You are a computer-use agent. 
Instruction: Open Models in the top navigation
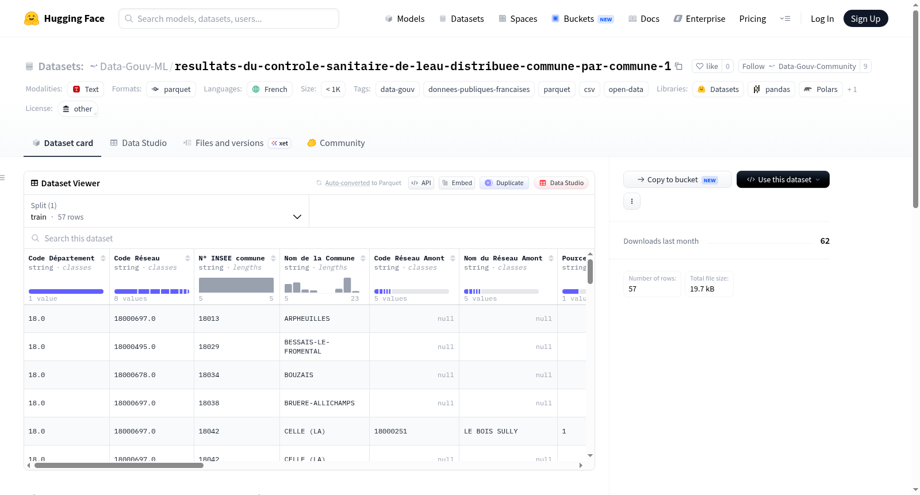pyautogui.click(x=405, y=18)
